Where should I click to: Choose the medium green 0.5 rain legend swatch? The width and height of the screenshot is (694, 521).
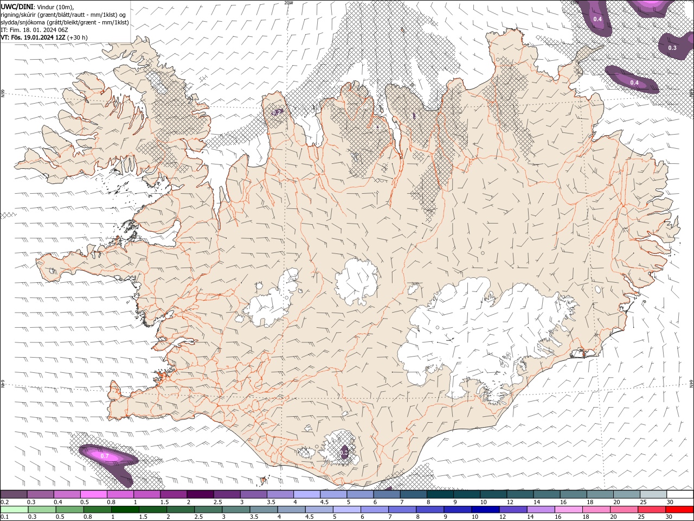69,510
